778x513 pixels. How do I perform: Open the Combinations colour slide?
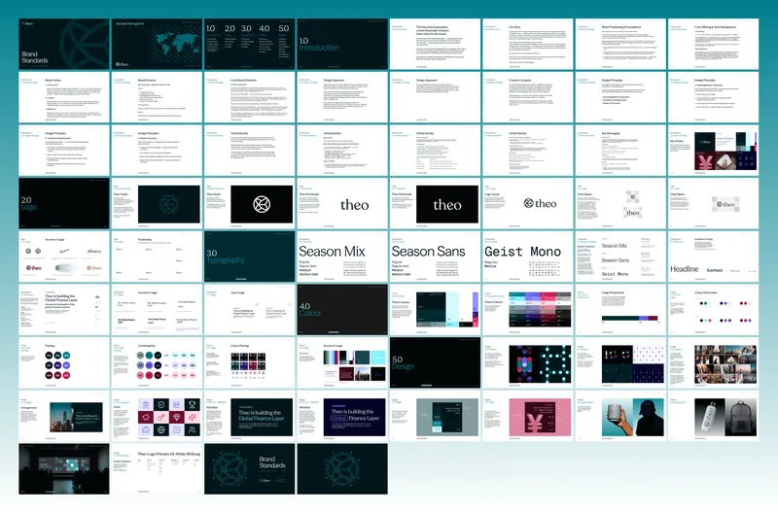(157, 362)
